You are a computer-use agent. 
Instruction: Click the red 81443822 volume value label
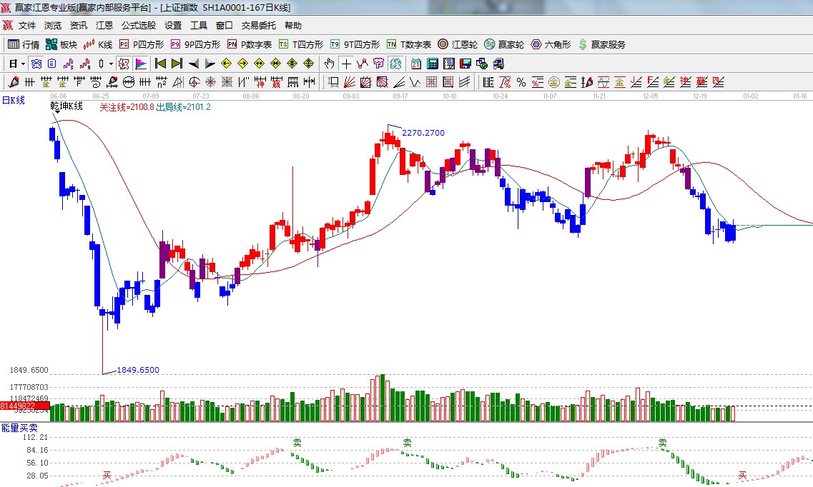point(24,406)
